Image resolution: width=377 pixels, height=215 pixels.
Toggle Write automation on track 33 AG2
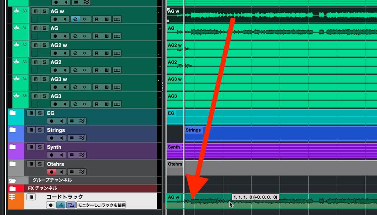(x=106, y=70)
